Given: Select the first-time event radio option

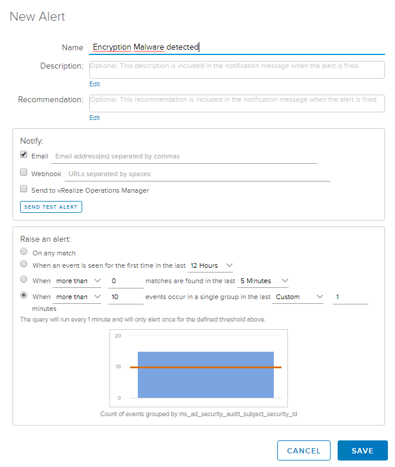Looking at the screenshot, I should (24, 264).
